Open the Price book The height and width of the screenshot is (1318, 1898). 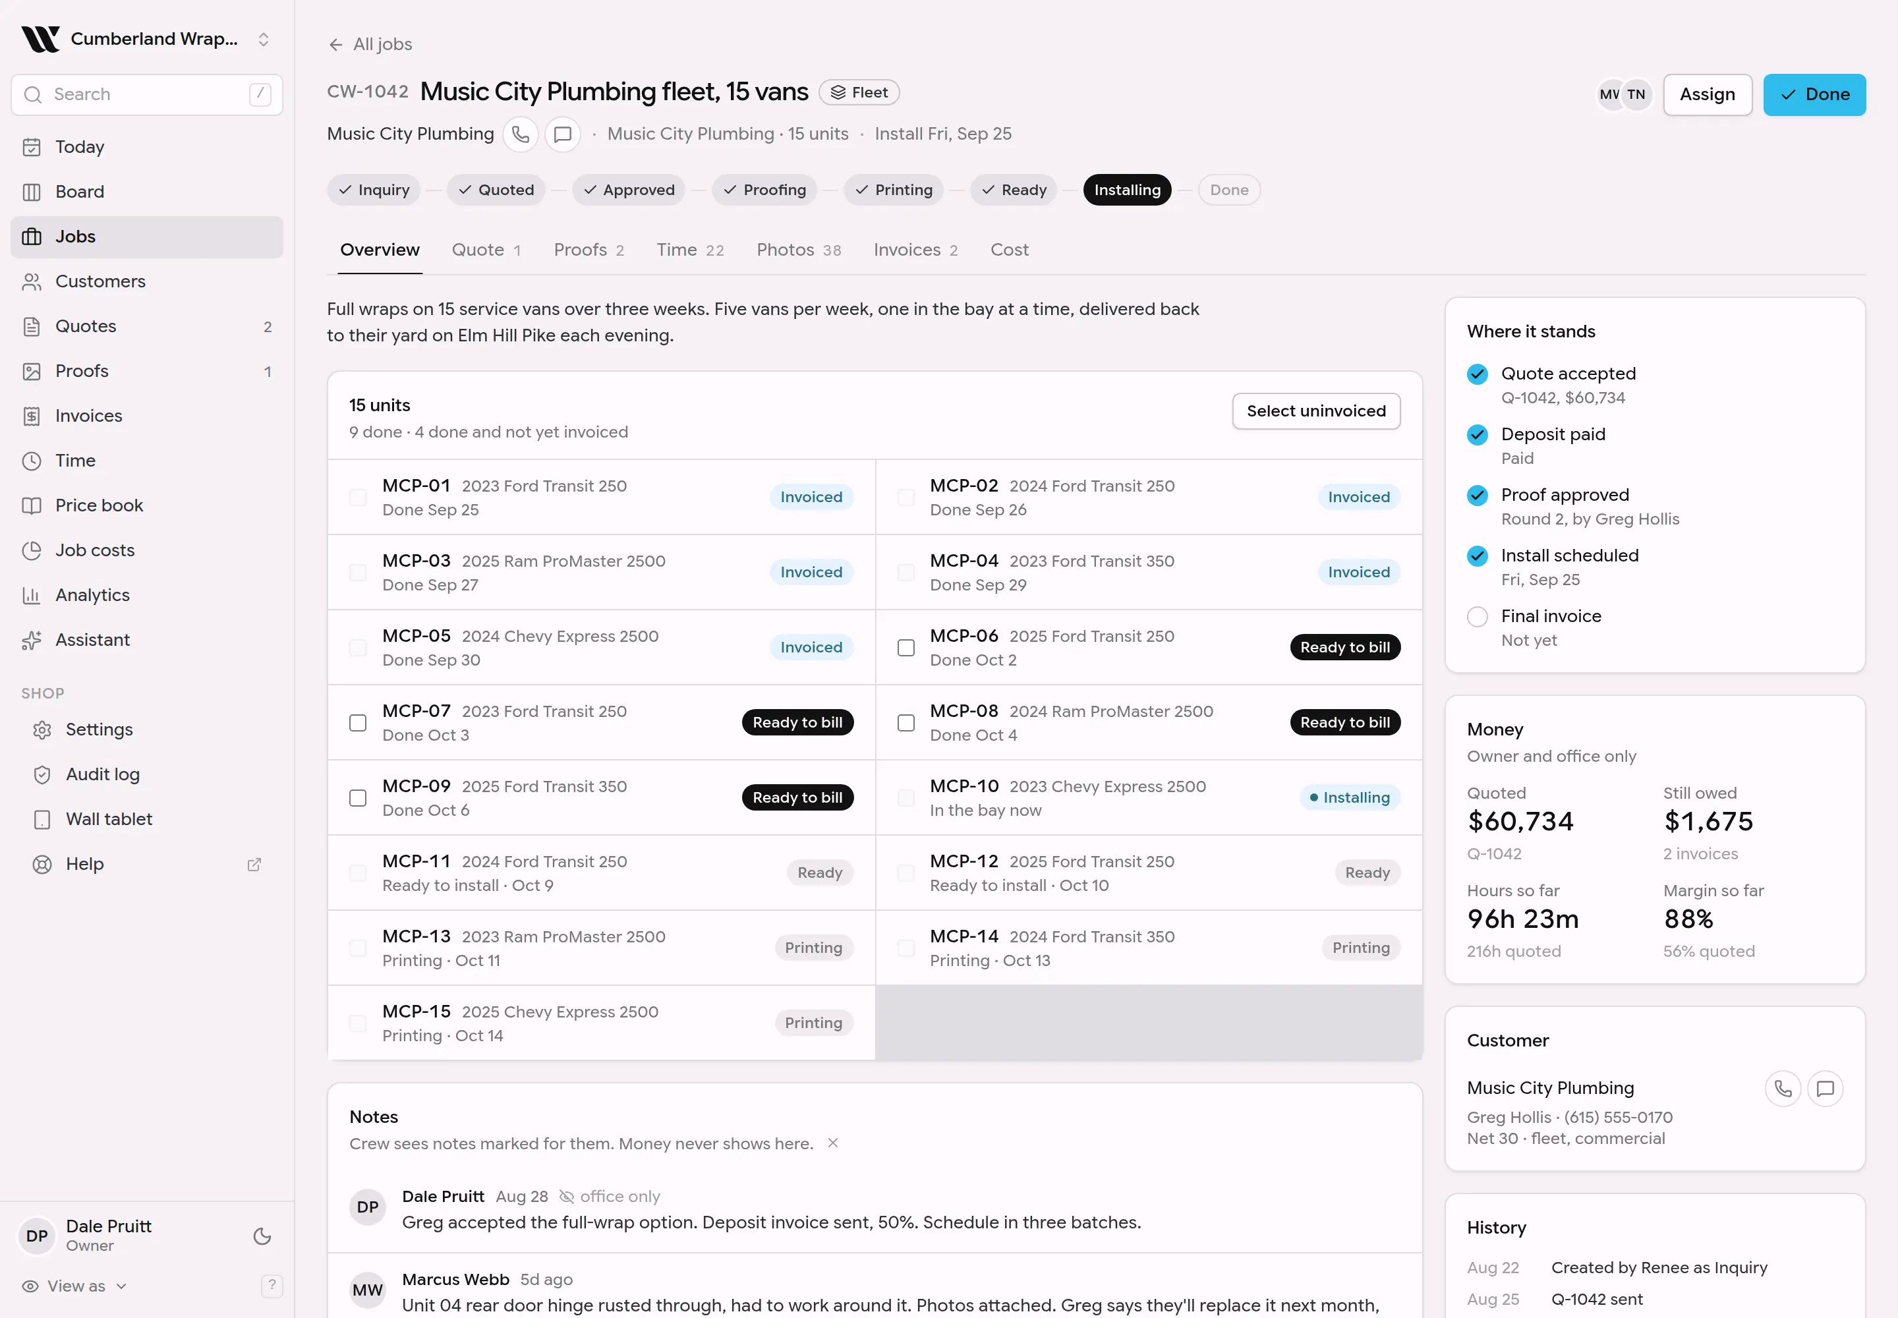pyautogui.click(x=146, y=505)
